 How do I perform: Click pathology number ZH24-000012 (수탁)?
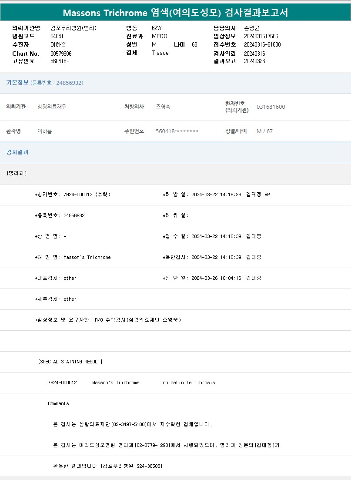click(87, 195)
